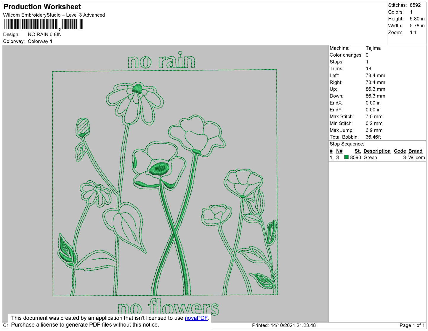Select the 'Stop Sequence:' label

tap(347, 144)
